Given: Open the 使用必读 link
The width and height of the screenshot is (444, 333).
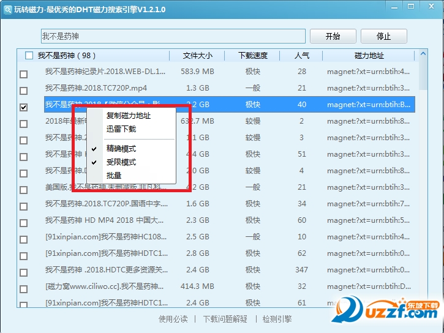Looking at the screenshot, I should [173, 319].
